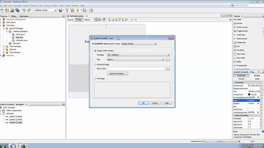The height and width of the screenshot is (148, 264).
Task: Click OK in icon dialog
Action: 143,103
